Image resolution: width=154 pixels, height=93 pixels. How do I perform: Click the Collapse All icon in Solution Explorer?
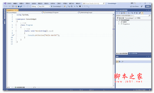pos(134,13)
